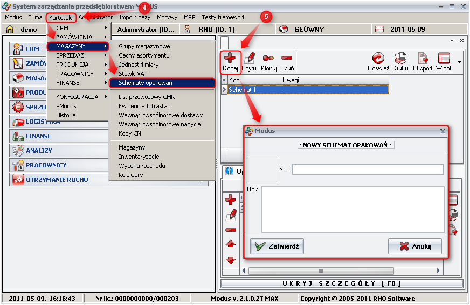
Task: Open the Kartoteki menu
Action: pos(61,18)
